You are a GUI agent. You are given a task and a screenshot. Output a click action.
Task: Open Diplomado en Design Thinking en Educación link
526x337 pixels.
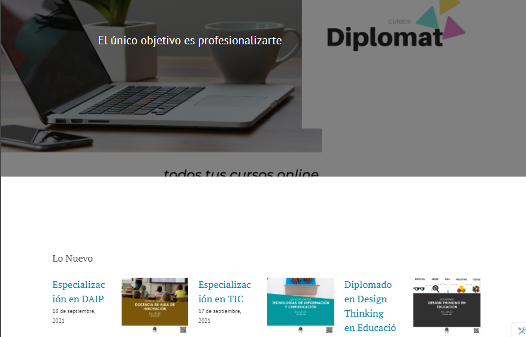pyautogui.click(x=370, y=306)
